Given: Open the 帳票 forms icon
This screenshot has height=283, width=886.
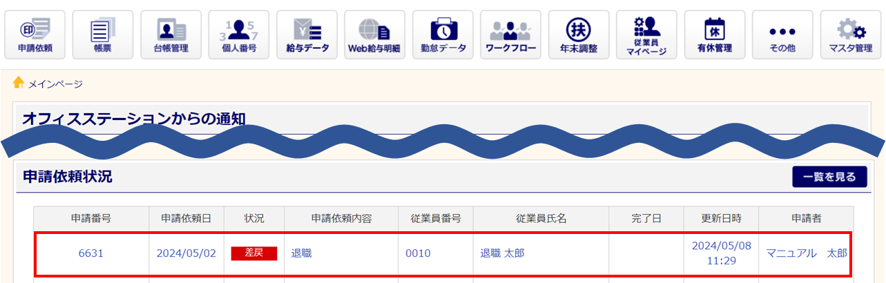Looking at the screenshot, I should [102, 35].
